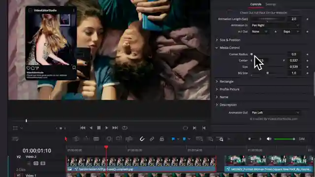Play the timeline forward
The image size is (315, 177).
tap(107, 128)
